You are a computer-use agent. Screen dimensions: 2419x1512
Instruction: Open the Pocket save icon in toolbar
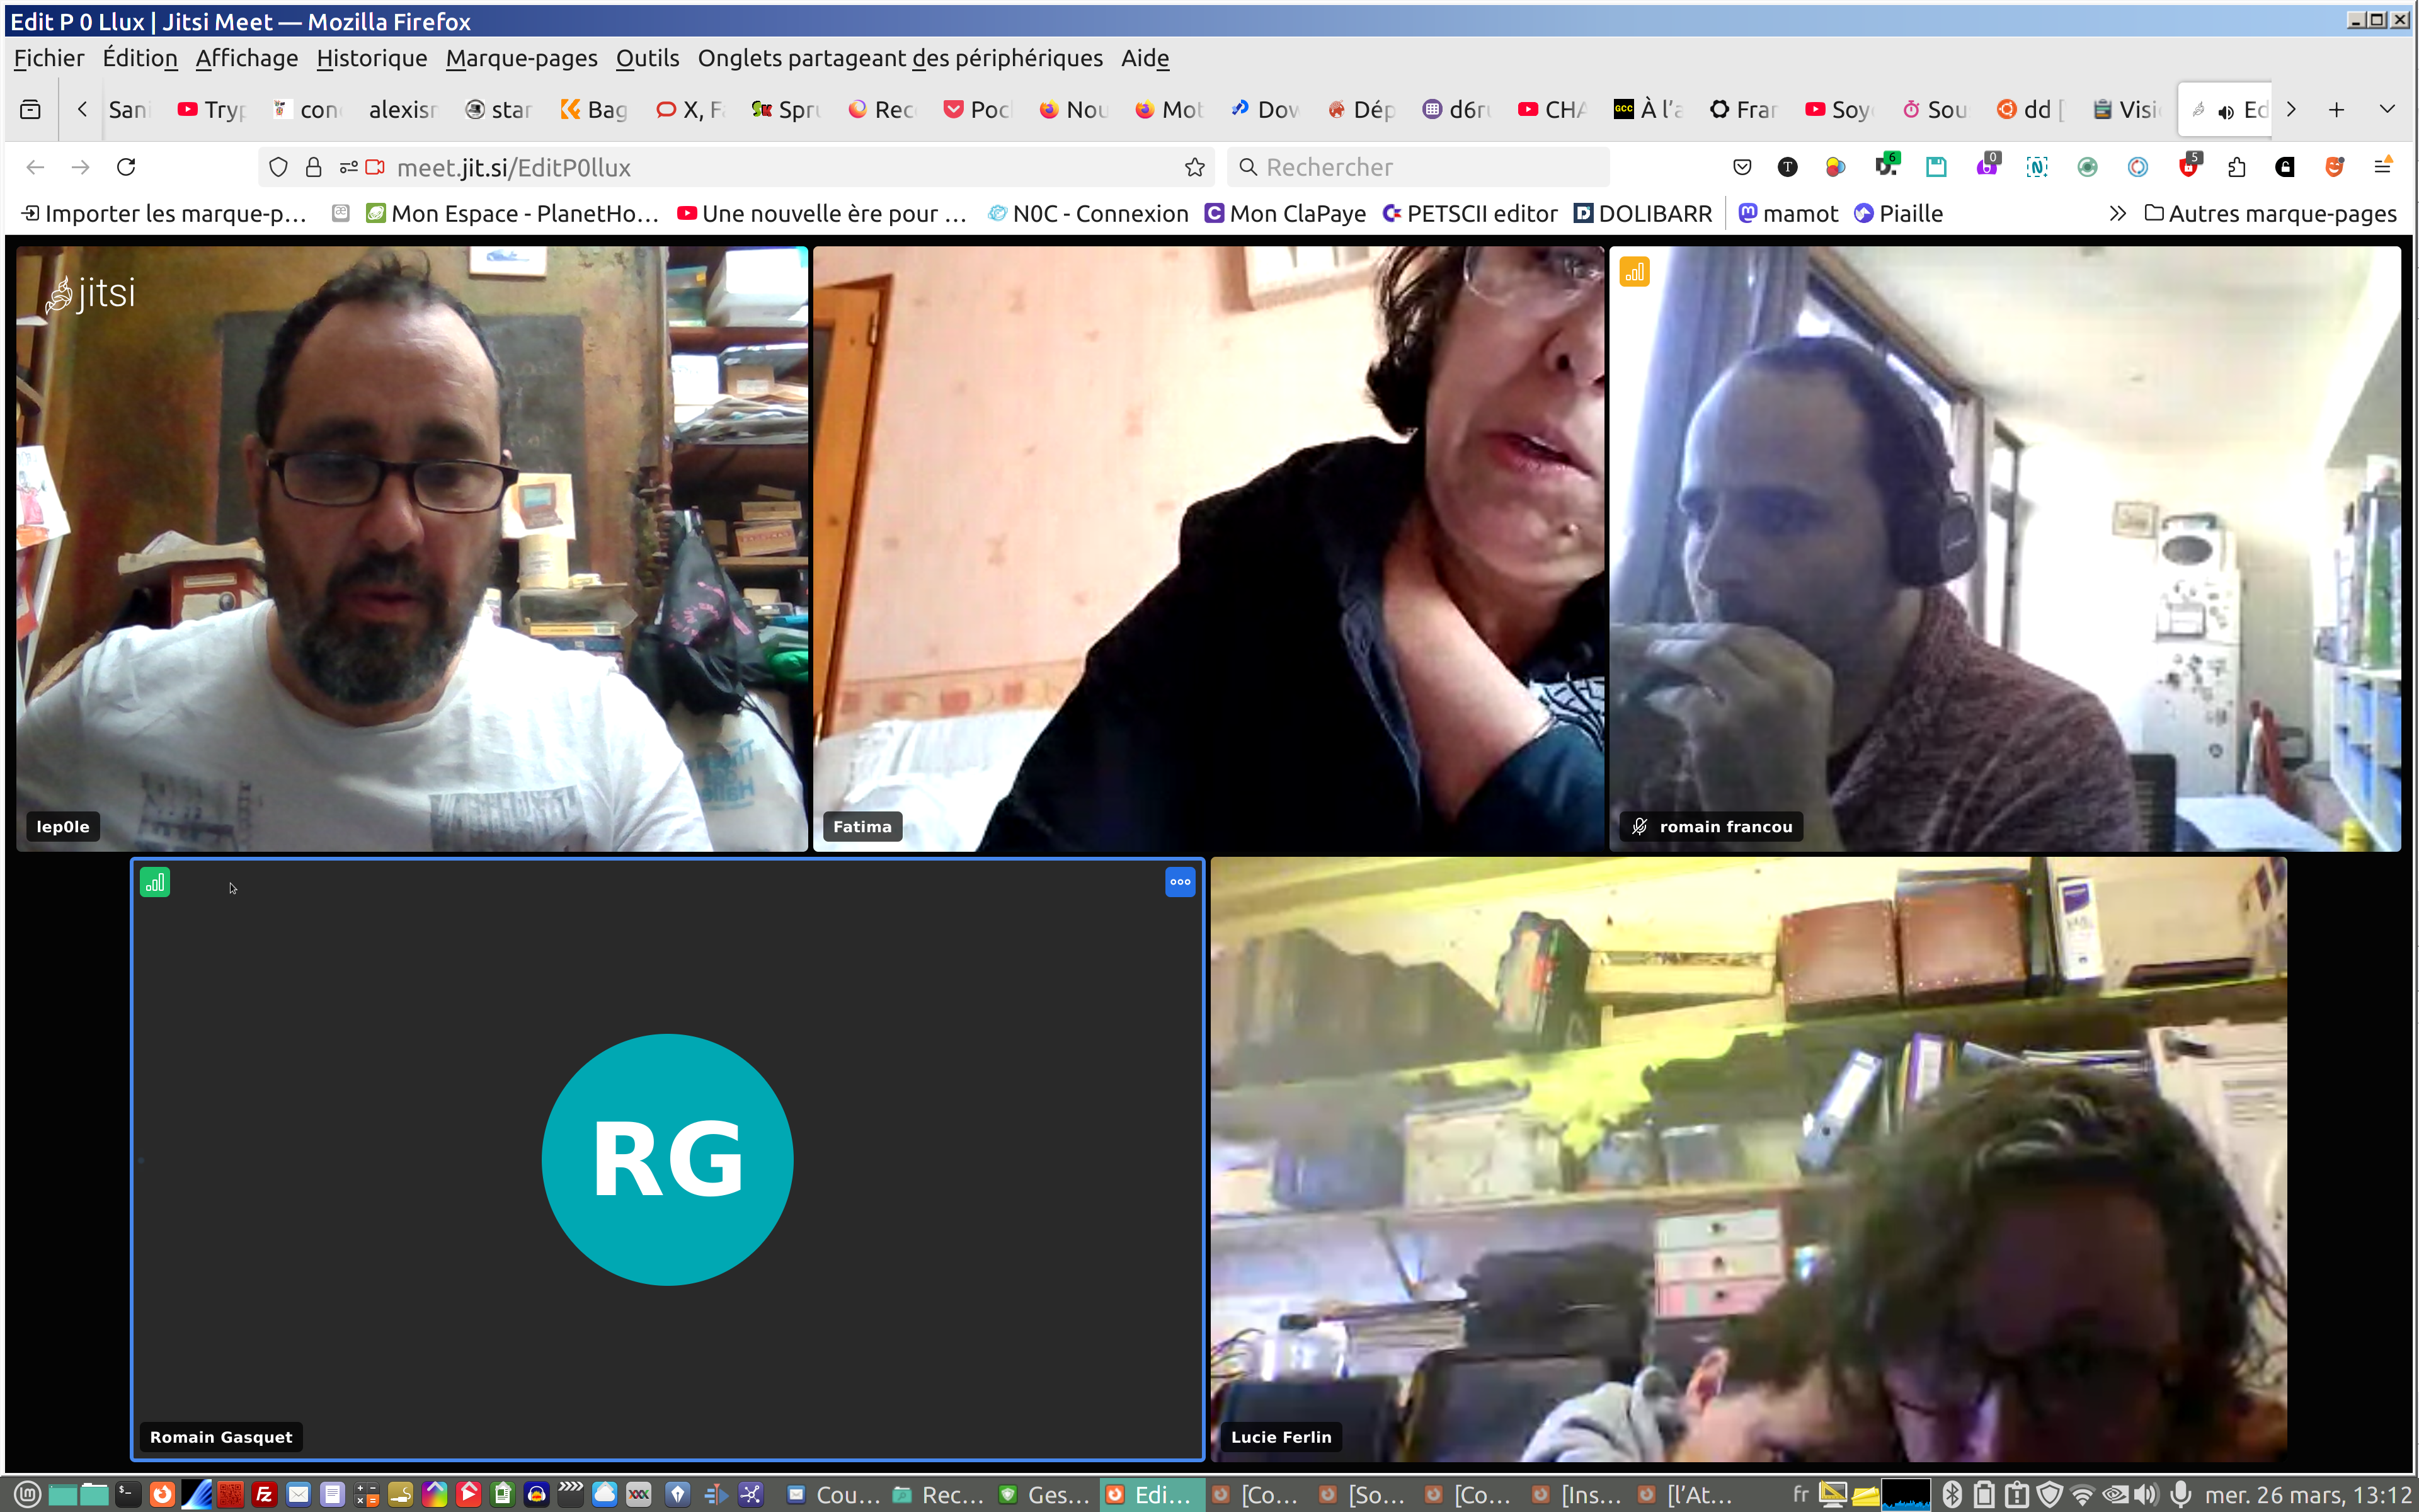(x=1742, y=167)
